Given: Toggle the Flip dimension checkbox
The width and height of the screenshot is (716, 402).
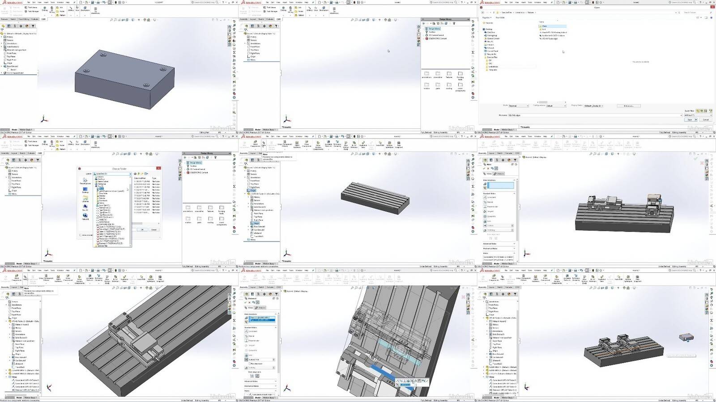Looking at the screenshot, I should [x=249, y=364].
